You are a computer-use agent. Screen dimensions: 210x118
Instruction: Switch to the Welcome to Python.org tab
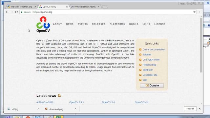tap(21, 7)
